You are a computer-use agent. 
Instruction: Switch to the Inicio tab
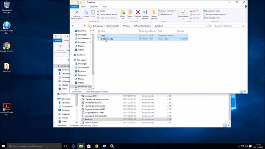point(83,7)
